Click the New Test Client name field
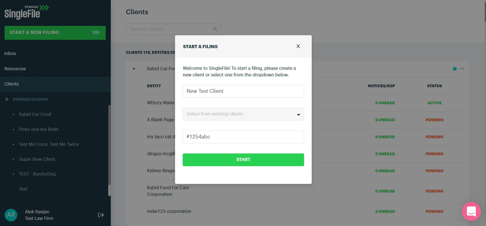The height and width of the screenshot is (226, 486). coord(243,91)
